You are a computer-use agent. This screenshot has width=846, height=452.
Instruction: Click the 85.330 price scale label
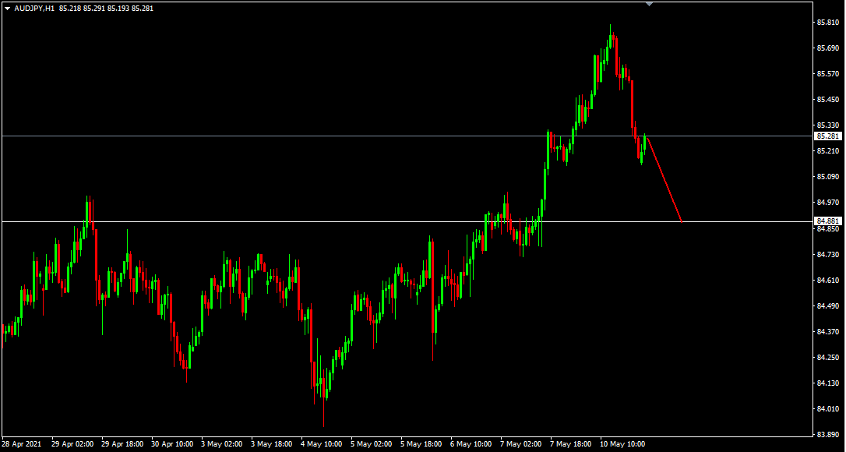(x=827, y=125)
